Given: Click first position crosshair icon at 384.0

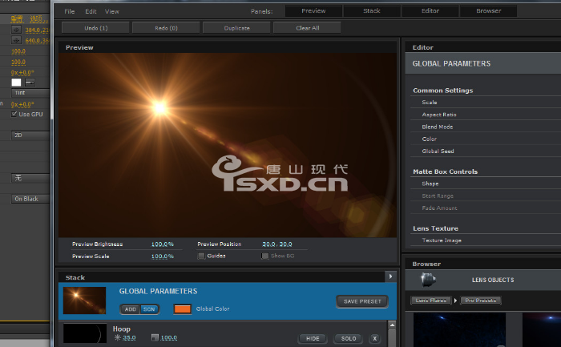Looking at the screenshot, I should point(16,30).
